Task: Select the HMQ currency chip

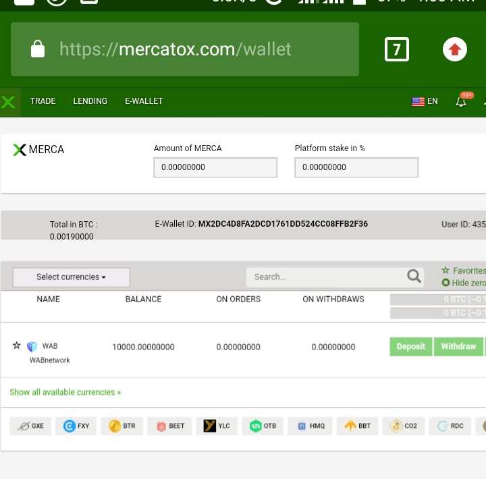Action: (310, 426)
